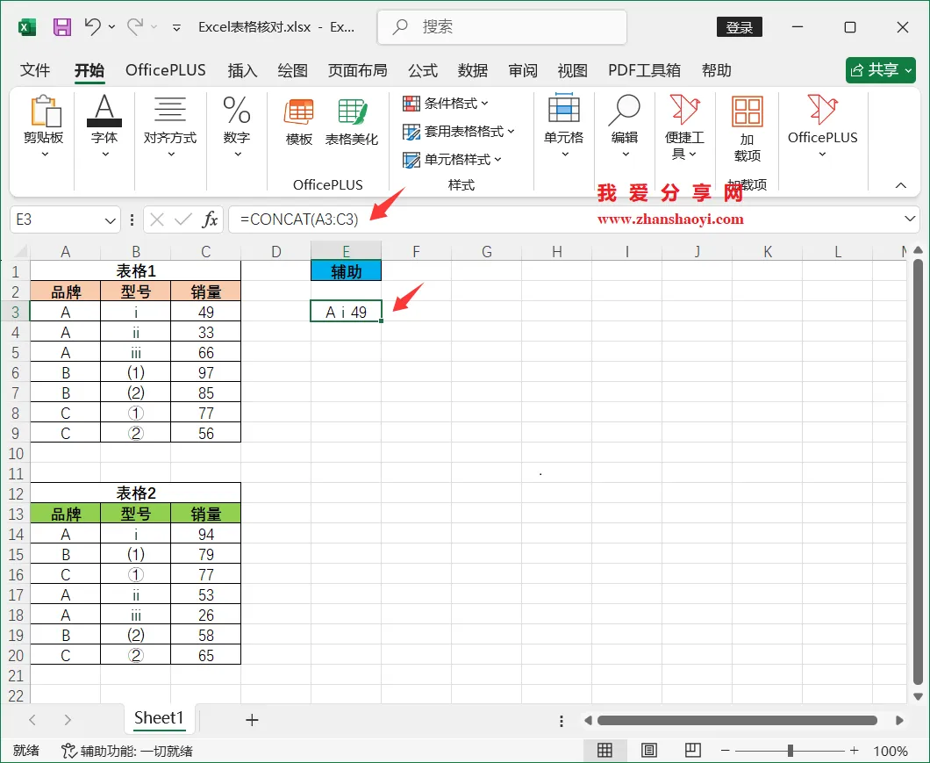Click the 100% zoom level button

891,751
